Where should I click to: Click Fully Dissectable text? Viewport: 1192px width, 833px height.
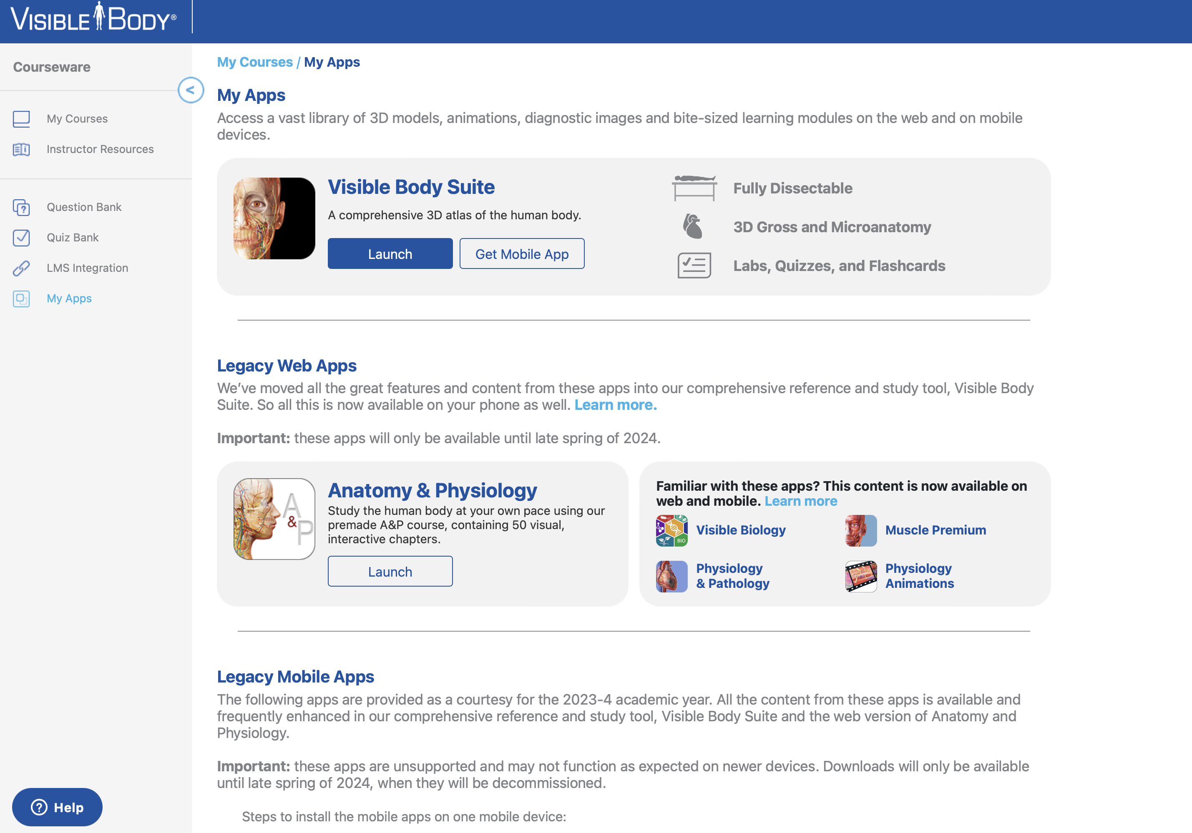pyautogui.click(x=793, y=188)
